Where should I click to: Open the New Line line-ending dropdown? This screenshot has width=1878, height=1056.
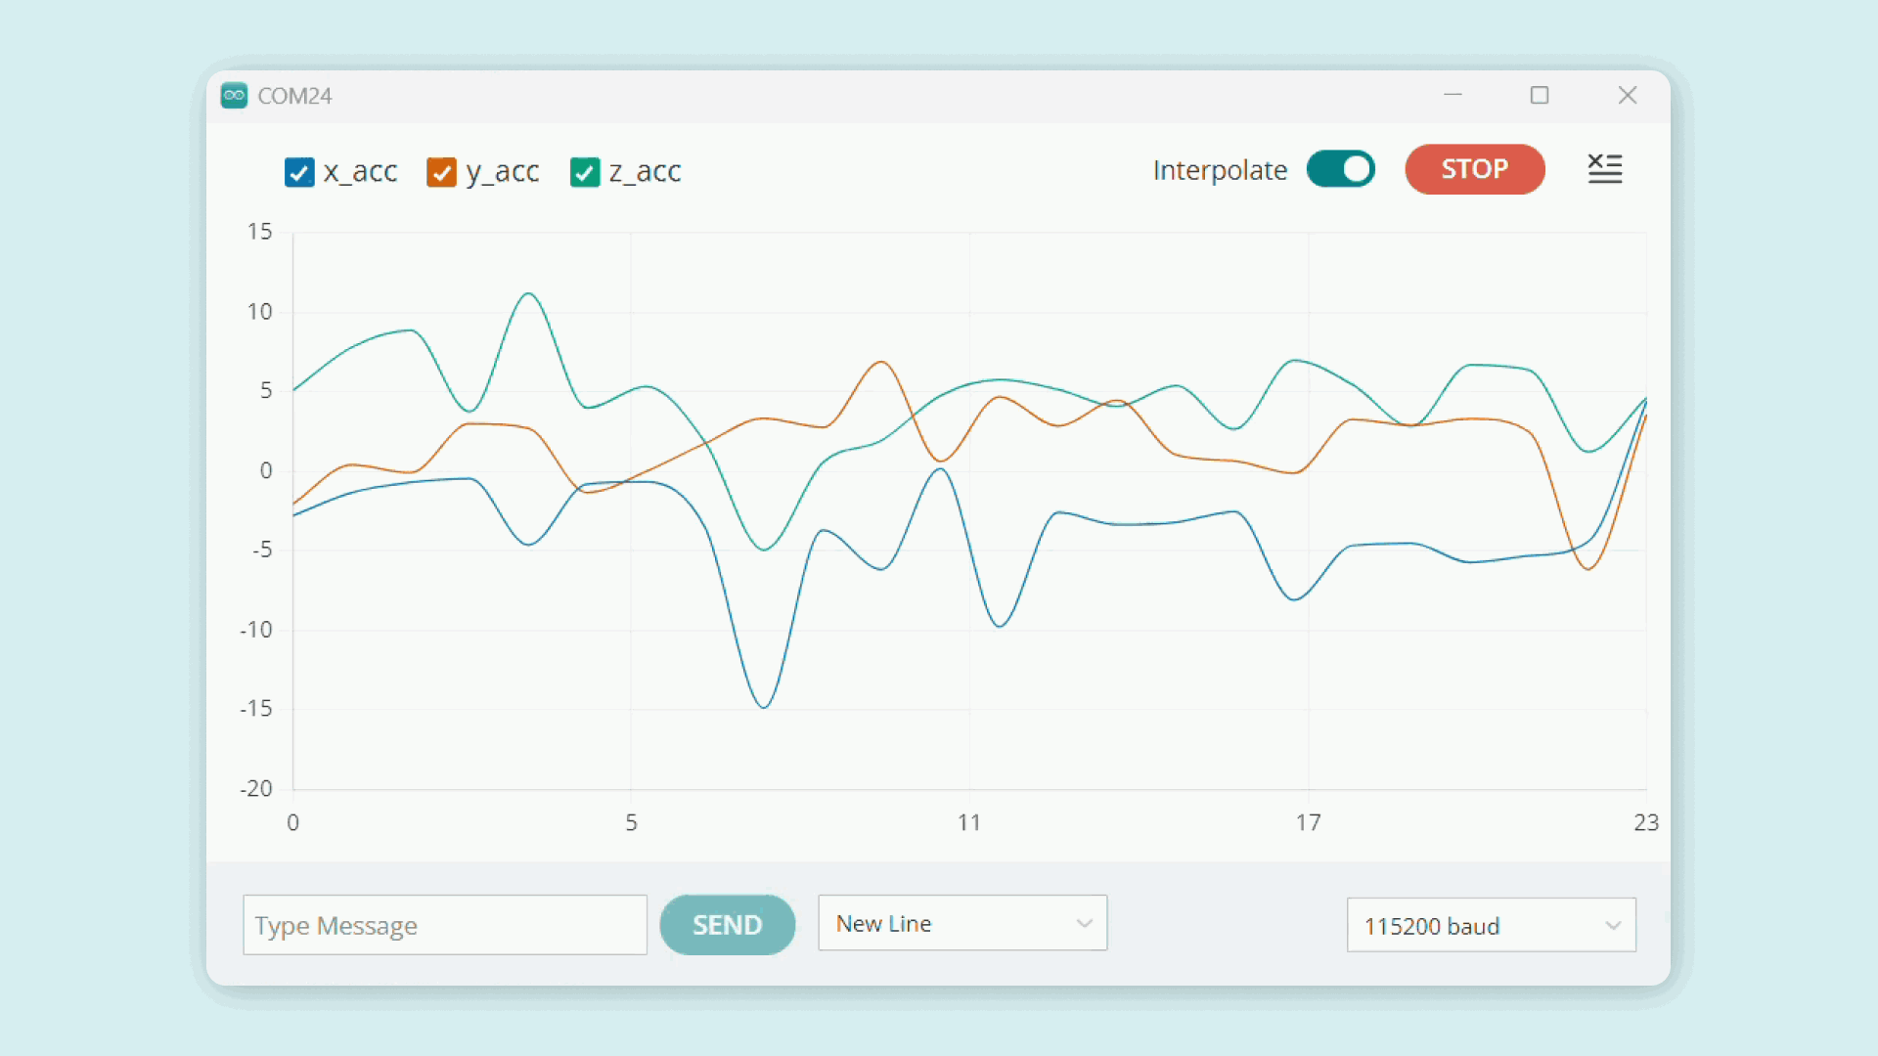961,923
